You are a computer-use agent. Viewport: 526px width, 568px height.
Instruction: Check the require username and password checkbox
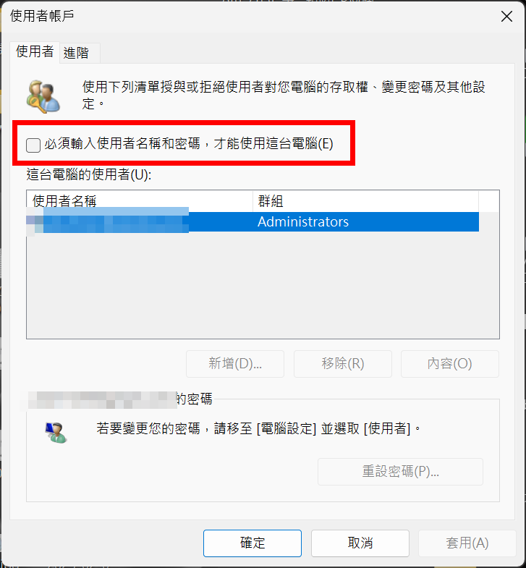pyautogui.click(x=33, y=145)
